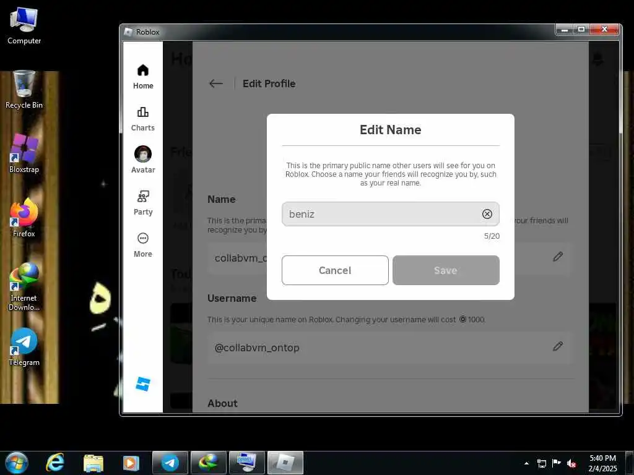Open Windows Media Player on taskbar
The width and height of the screenshot is (634, 475).
131,463
